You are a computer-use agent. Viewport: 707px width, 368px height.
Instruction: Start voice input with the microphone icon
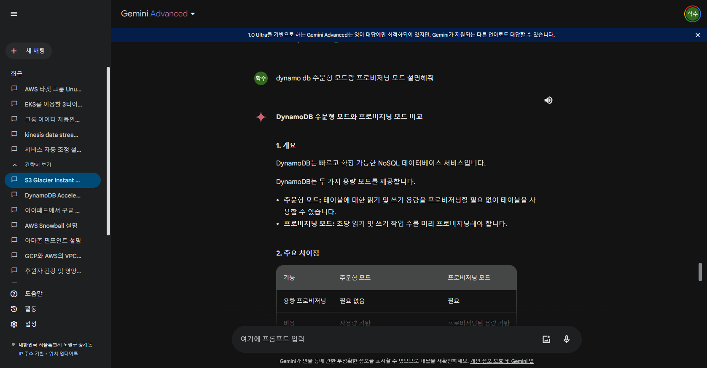[x=567, y=339]
